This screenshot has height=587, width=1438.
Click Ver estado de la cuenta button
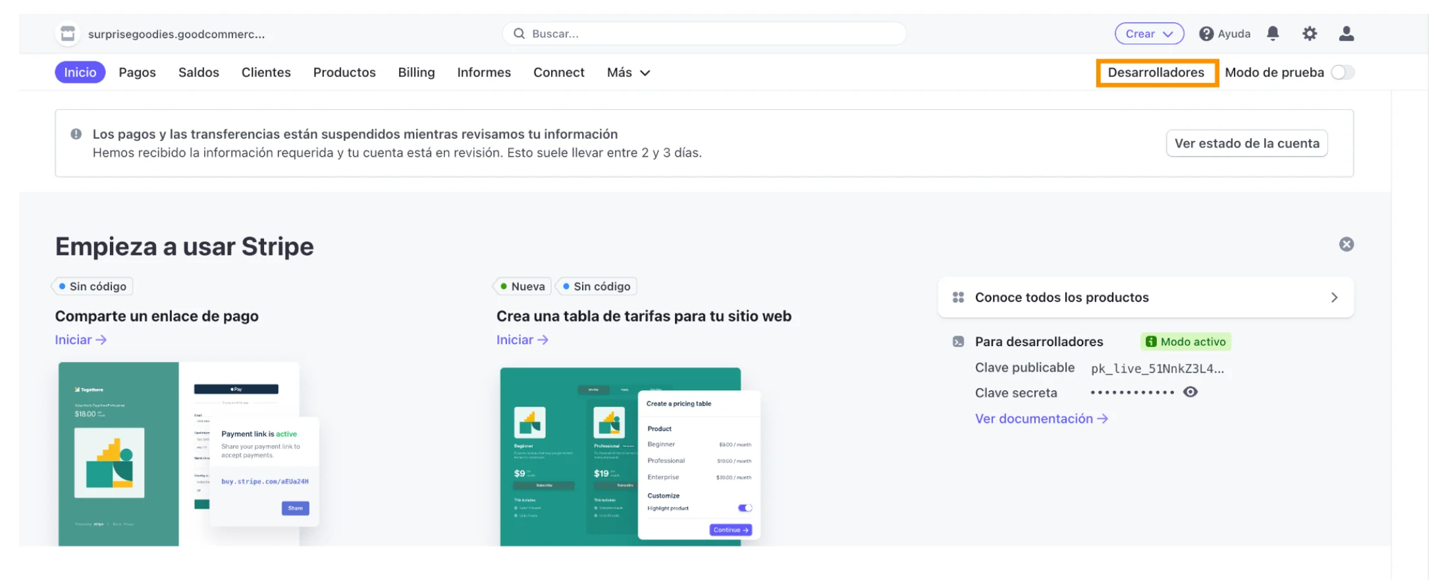[1246, 143]
